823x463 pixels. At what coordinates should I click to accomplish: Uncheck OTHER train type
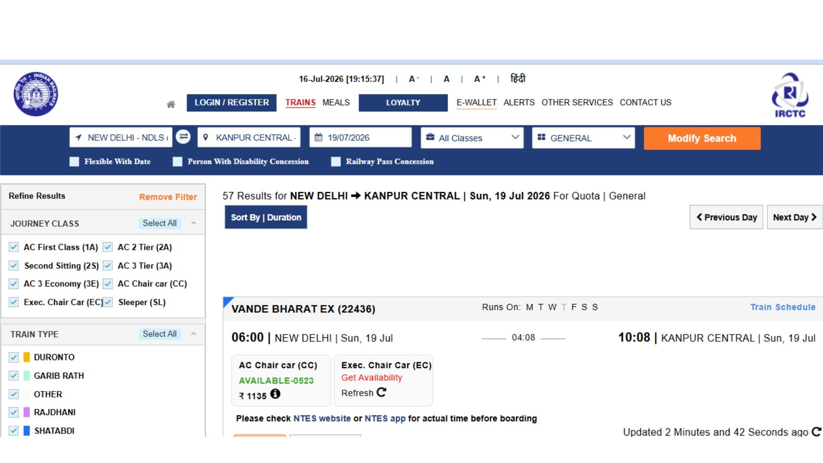(14, 394)
